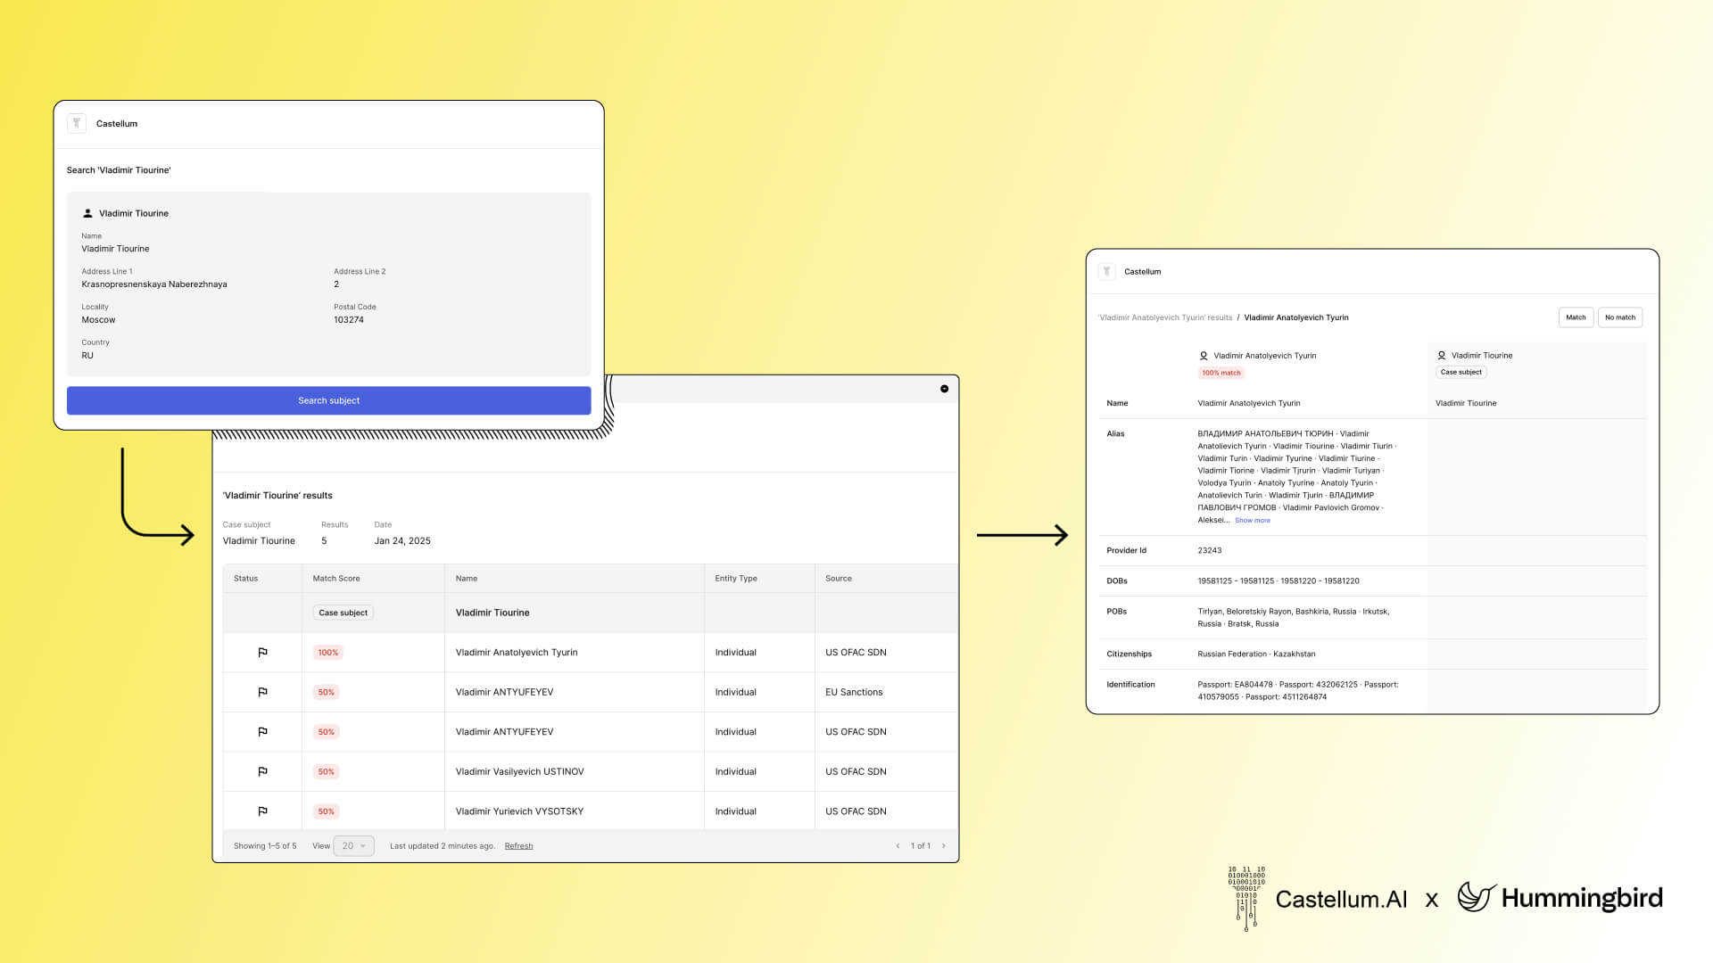Open 'Vladimir Anatolyevich Tyurin' results breadcrumb
Viewport: 1713px width, 963px height.
[1165, 317]
